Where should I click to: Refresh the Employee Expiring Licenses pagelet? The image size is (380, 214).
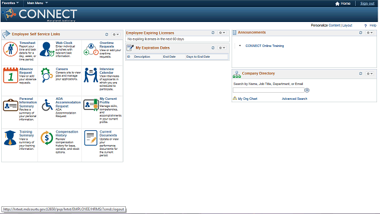point(213,33)
